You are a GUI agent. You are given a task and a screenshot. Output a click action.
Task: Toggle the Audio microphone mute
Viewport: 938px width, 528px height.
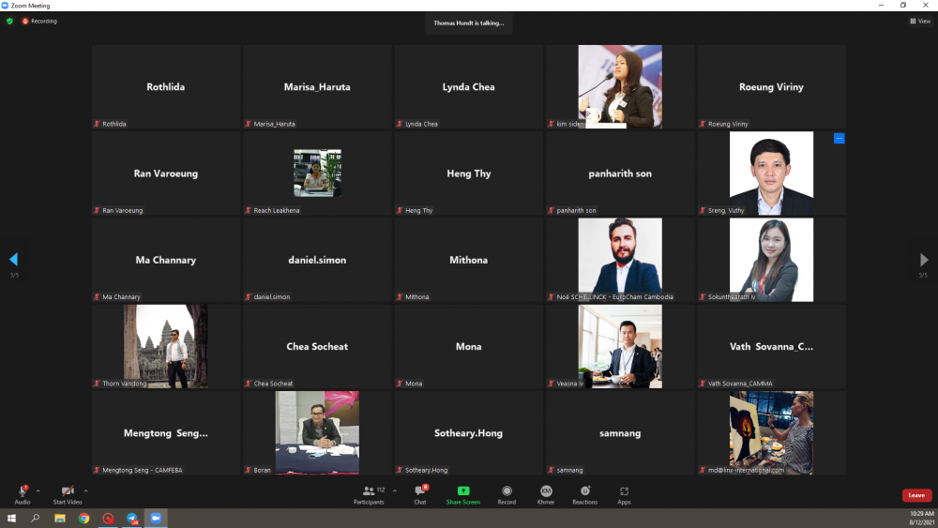(x=23, y=493)
